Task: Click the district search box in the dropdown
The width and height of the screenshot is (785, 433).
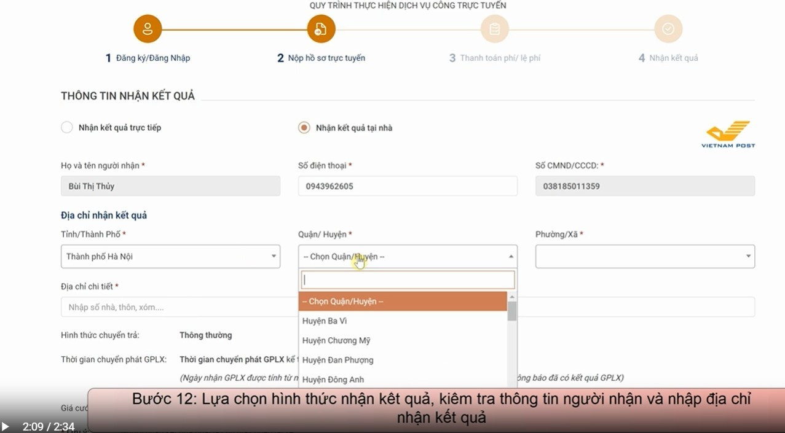Action: point(408,279)
